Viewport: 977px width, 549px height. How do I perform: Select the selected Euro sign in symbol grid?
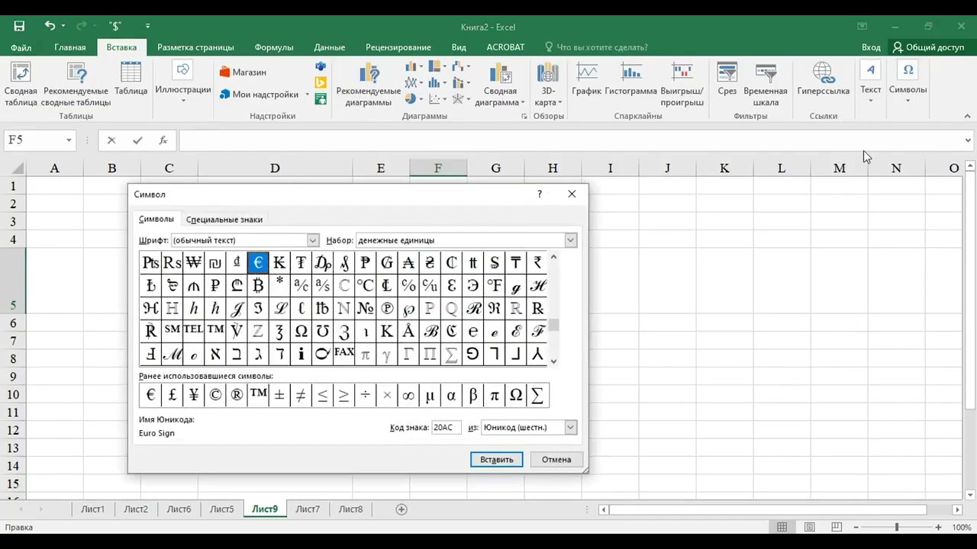click(x=258, y=263)
